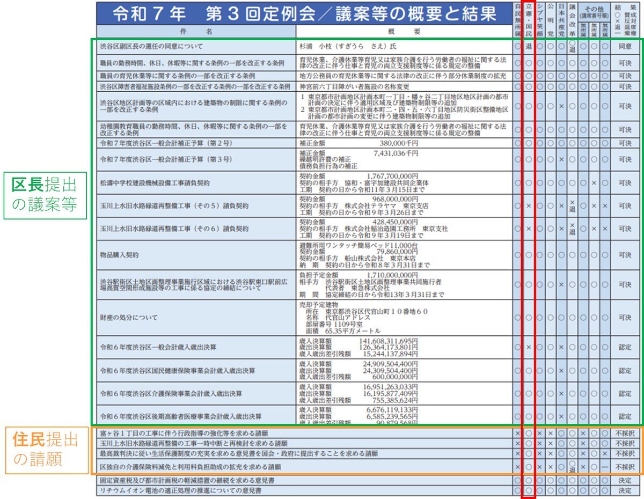Viewport: 644px width, 499px height.
Task: Click the '結果' legend header cell
Action: (625, 20)
